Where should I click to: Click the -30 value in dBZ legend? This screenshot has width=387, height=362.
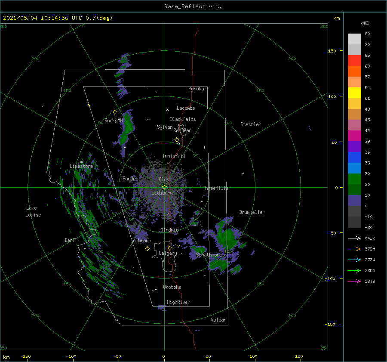pyautogui.click(x=369, y=227)
